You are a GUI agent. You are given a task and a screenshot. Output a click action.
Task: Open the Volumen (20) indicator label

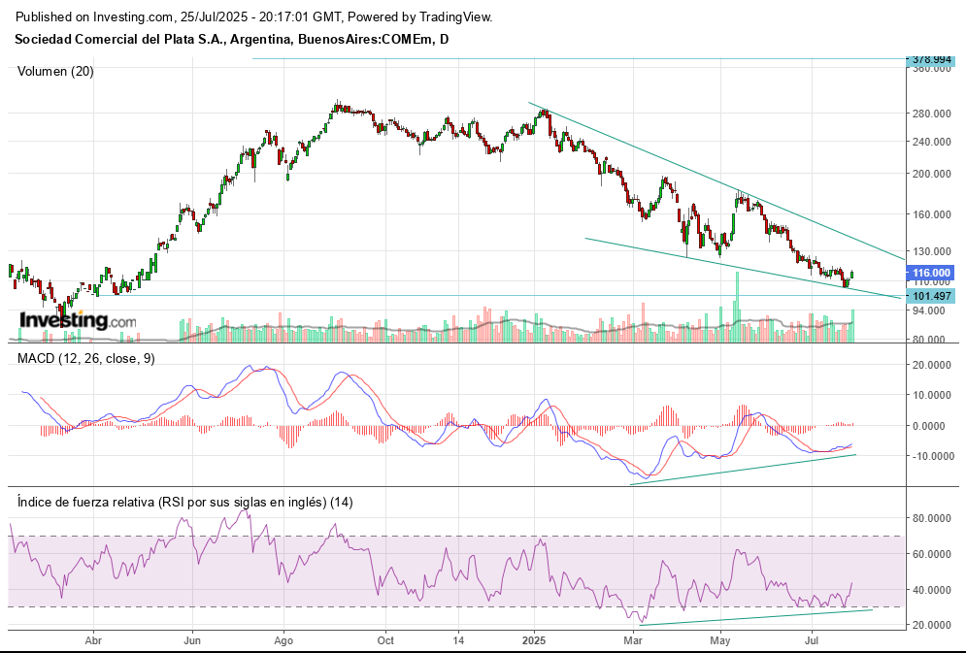55,71
